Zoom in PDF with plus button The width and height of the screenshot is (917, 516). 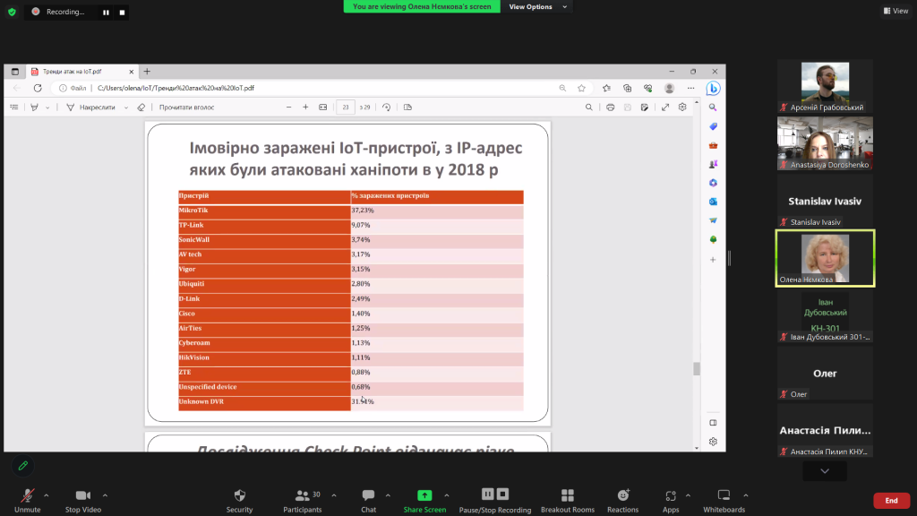click(305, 107)
